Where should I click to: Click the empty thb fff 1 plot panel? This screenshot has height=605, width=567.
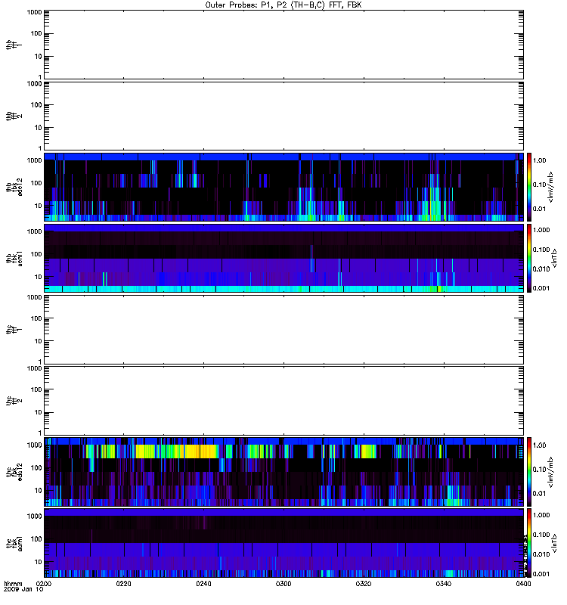pyautogui.click(x=283, y=45)
